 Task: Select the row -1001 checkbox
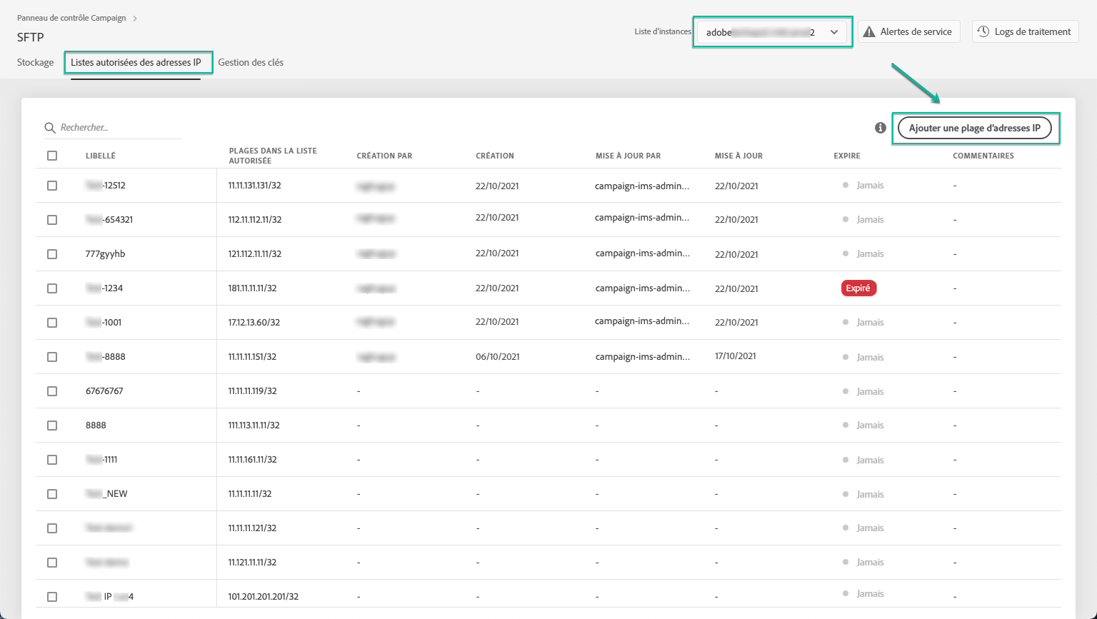[52, 323]
